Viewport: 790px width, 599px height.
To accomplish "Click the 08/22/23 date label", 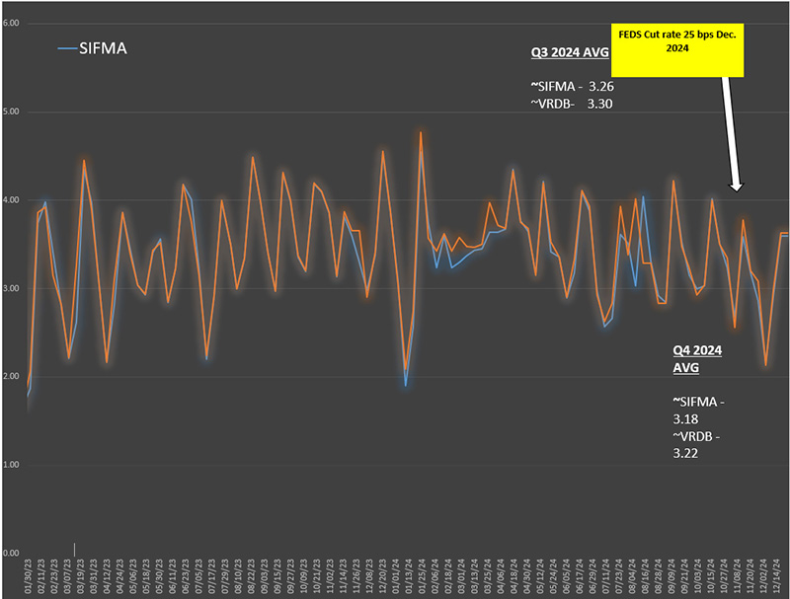I will pos(251,576).
